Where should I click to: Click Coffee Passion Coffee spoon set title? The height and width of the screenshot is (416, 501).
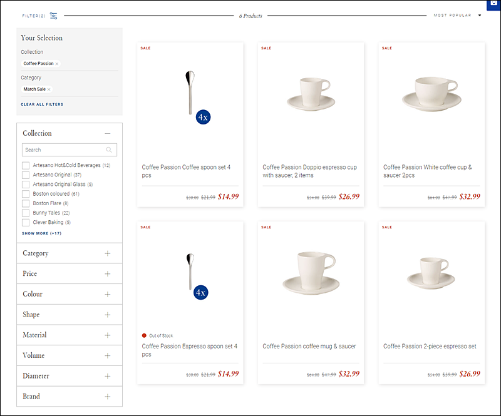(x=186, y=171)
